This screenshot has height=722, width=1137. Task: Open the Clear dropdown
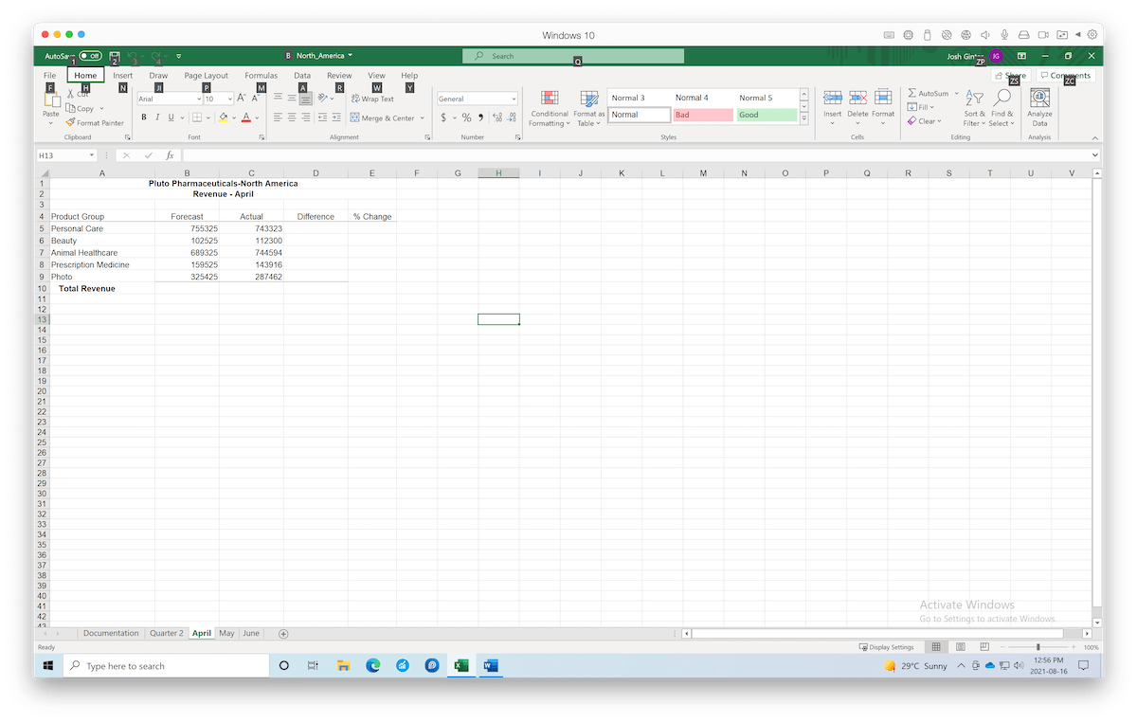pyautogui.click(x=925, y=121)
